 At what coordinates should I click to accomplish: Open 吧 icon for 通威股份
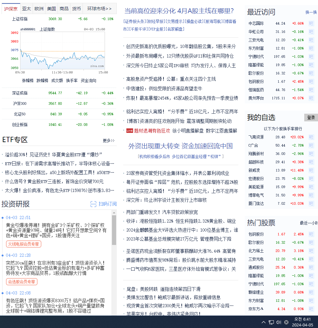pos(311,268)
